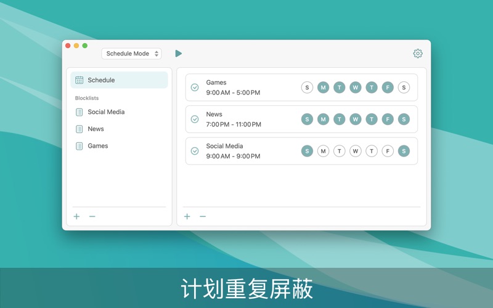Remove the selected blocklist with the minus
This screenshot has width=493, height=308.
coord(92,216)
